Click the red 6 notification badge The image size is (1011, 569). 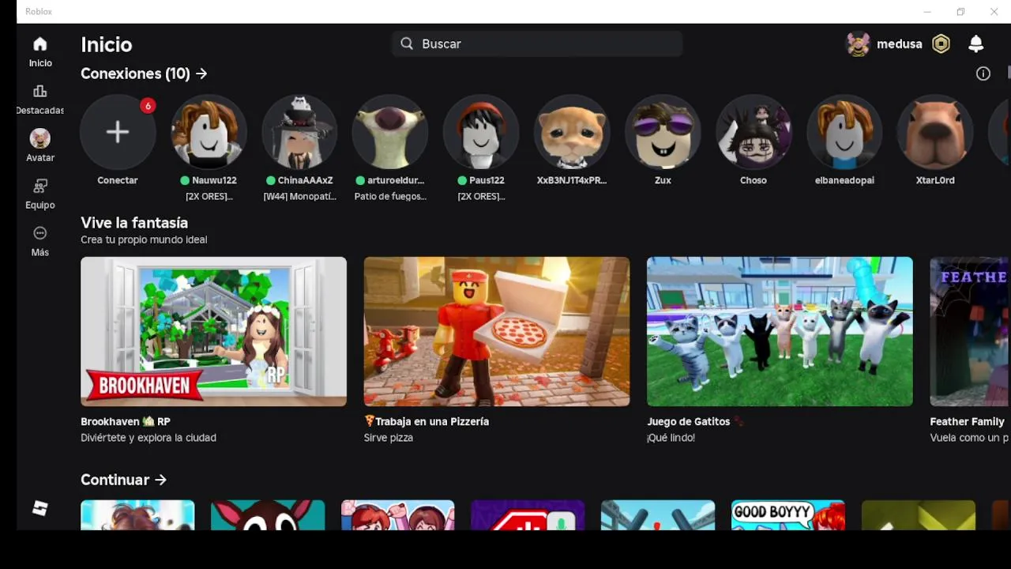click(x=148, y=106)
